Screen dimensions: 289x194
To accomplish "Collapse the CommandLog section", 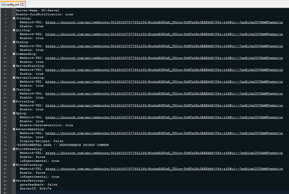I will [14, 54].
